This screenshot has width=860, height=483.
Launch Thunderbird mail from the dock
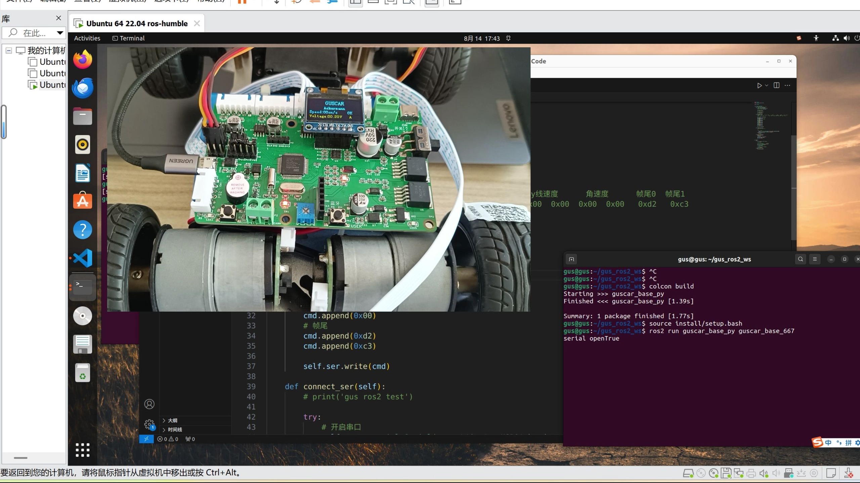(x=83, y=88)
